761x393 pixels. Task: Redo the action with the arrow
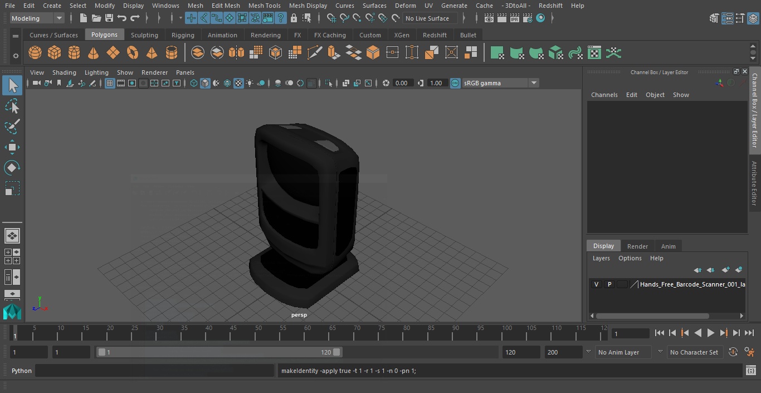(135, 18)
